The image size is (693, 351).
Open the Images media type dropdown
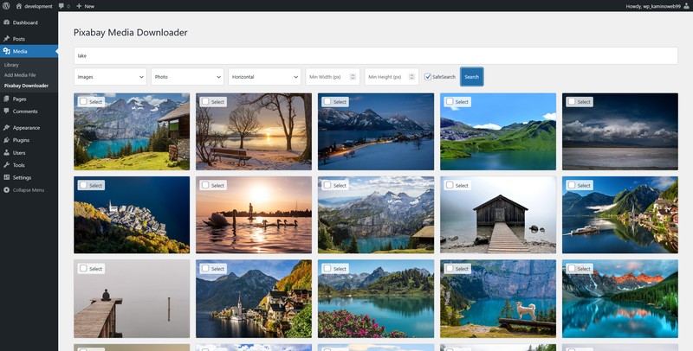(x=110, y=77)
